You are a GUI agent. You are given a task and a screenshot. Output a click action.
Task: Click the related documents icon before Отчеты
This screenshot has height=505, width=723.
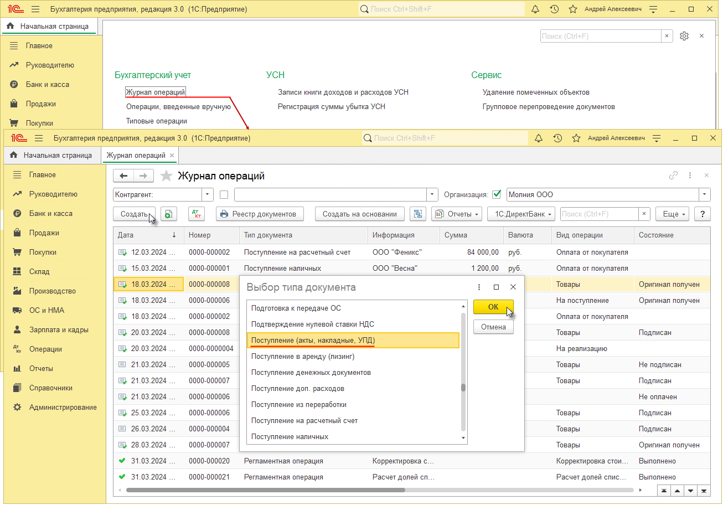pos(419,214)
